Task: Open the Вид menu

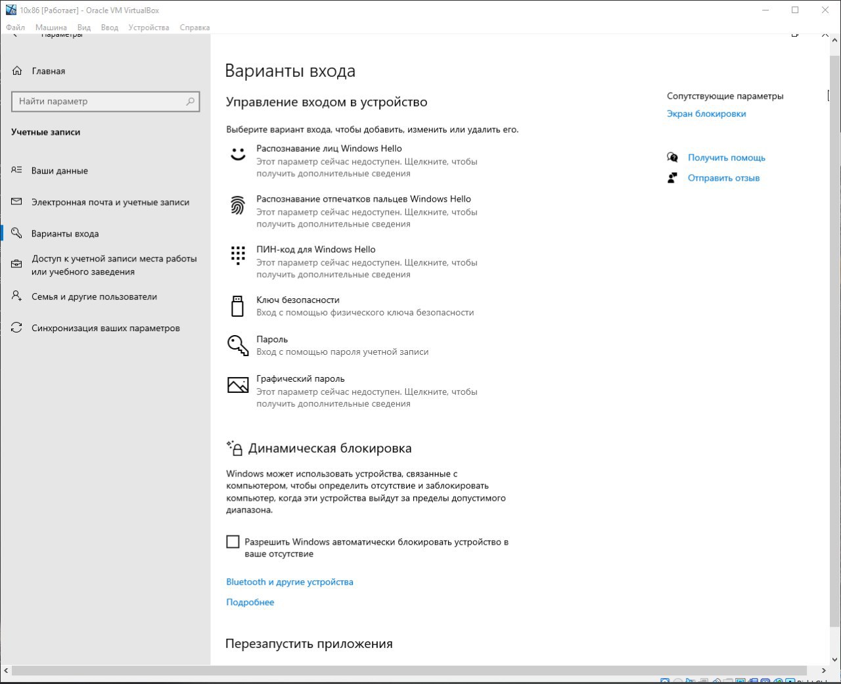Action: [84, 28]
